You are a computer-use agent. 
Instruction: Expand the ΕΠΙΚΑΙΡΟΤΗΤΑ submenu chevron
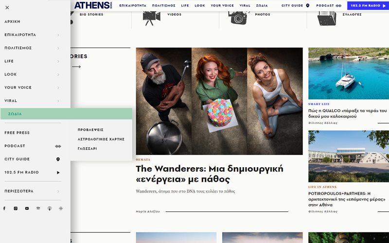tap(58, 35)
